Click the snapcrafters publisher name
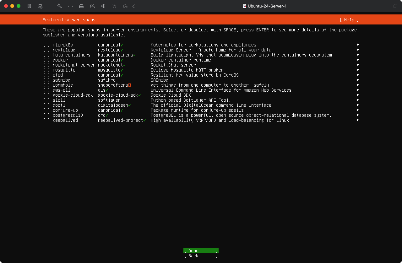Image resolution: width=402 pixels, height=263 pixels. [113, 85]
